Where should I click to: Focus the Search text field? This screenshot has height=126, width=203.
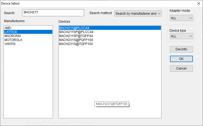53,13
